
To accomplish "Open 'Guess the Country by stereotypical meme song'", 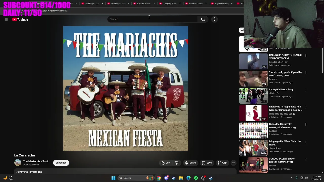I will click(x=282, y=126).
